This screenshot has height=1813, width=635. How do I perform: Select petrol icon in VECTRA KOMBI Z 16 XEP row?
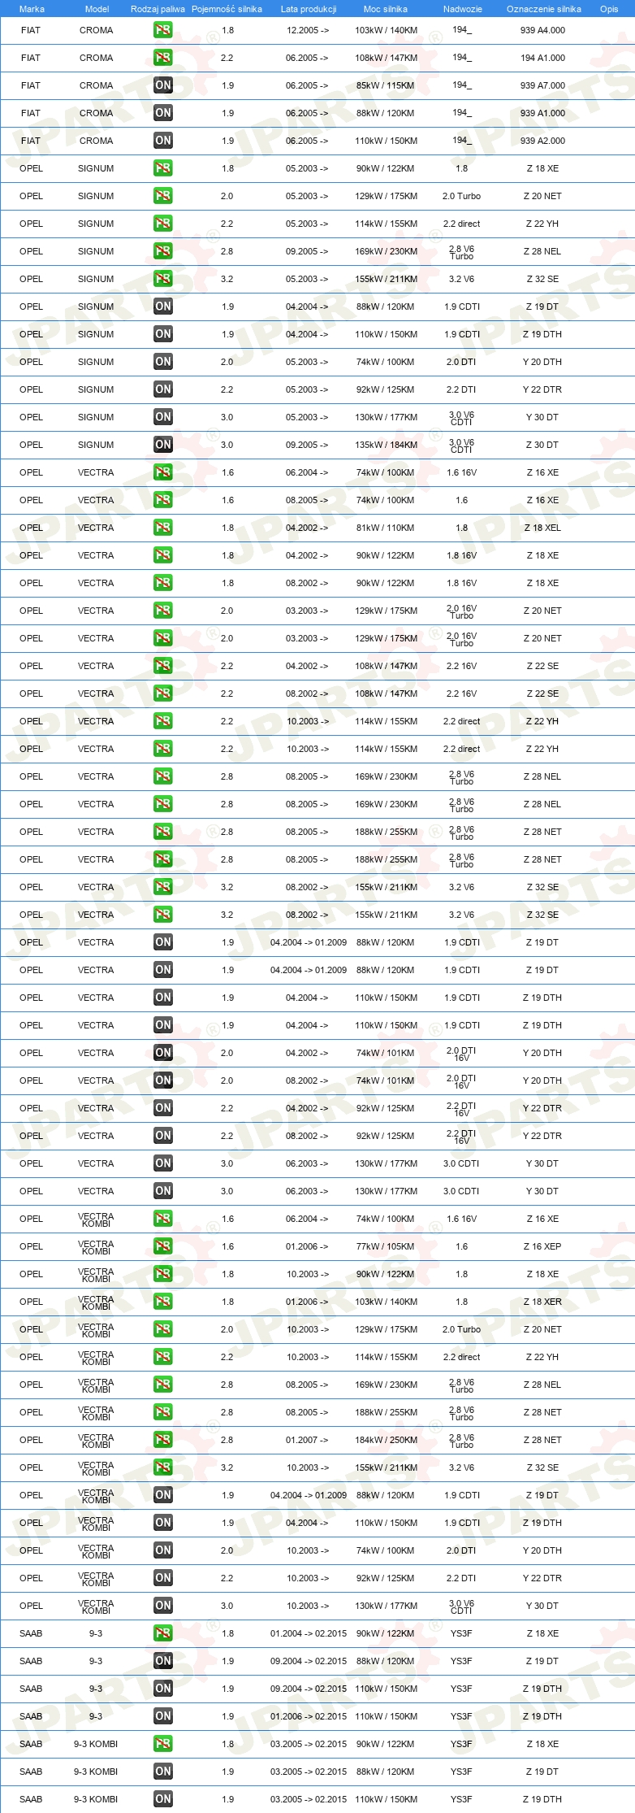click(x=163, y=1246)
